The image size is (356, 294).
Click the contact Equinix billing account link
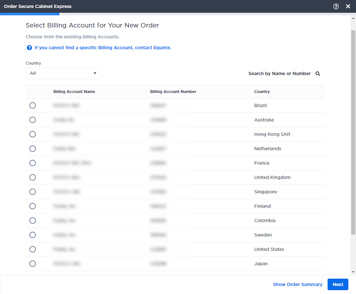click(x=103, y=48)
